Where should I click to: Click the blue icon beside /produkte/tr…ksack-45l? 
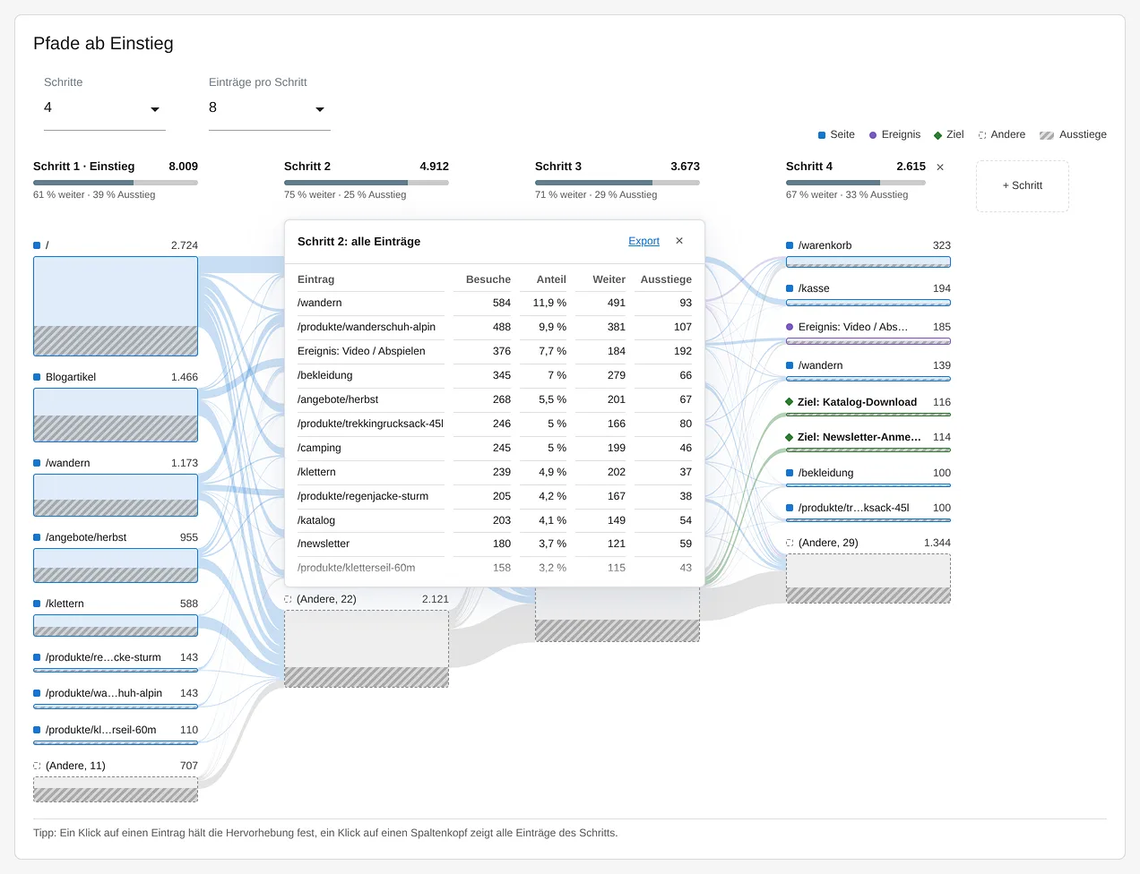pyautogui.click(x=790, y=508)
